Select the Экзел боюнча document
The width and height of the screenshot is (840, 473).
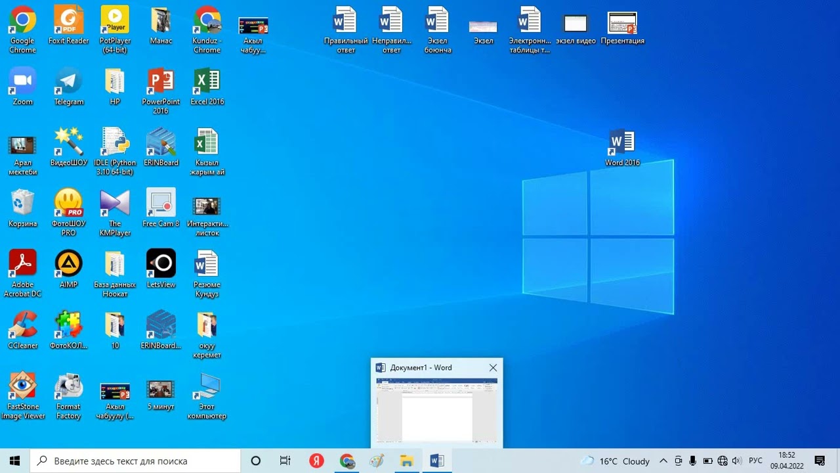(x=438, y=30)
